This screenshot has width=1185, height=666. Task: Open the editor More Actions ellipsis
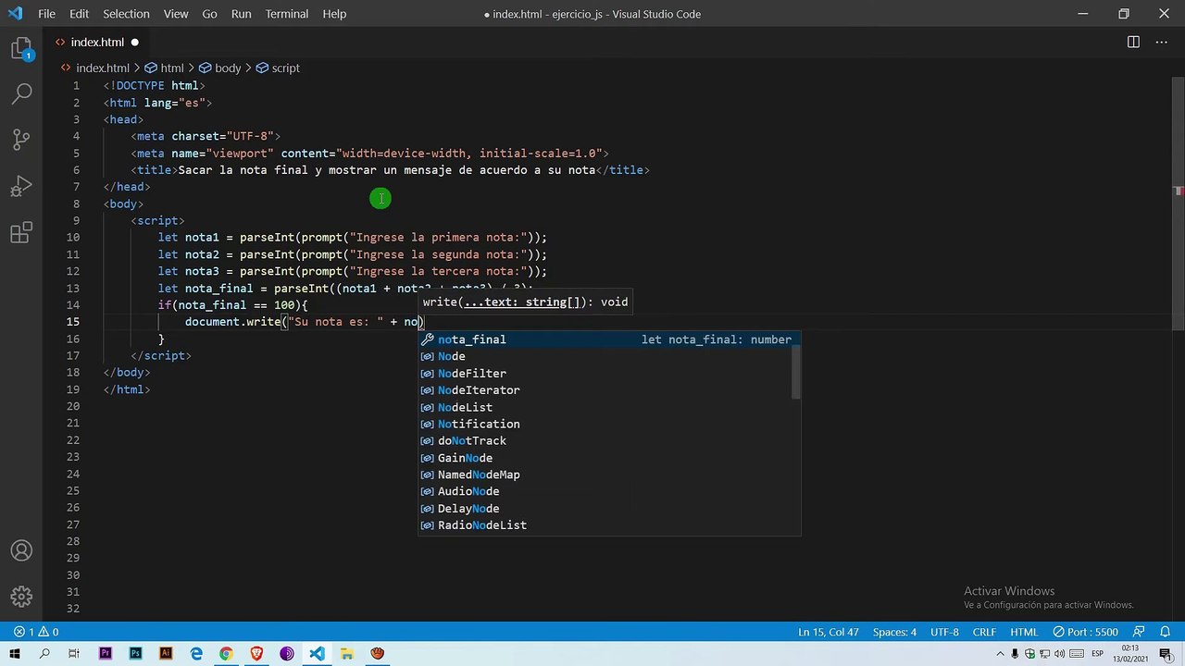pos(1162,42)
